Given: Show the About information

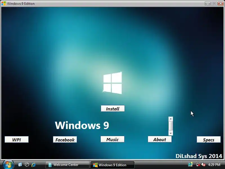Looking at the screenshot, I should tap(159, 139).
